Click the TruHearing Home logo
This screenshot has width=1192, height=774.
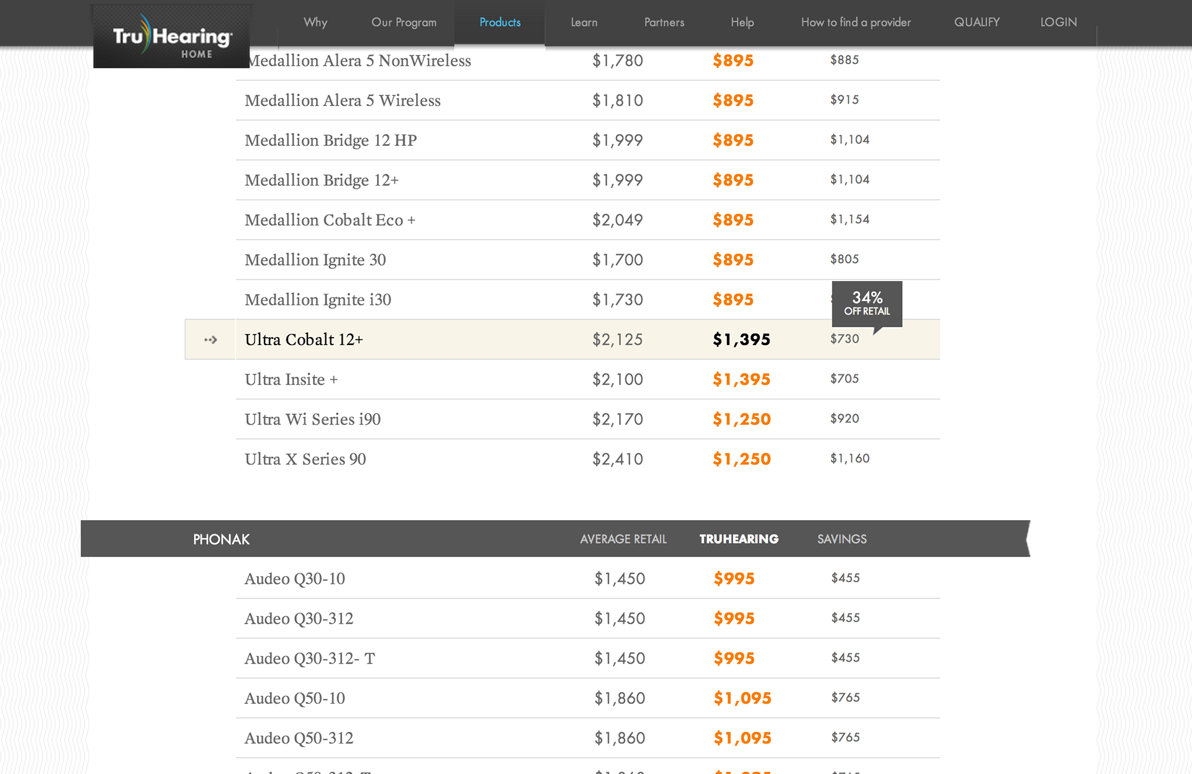tap(171, 37)
